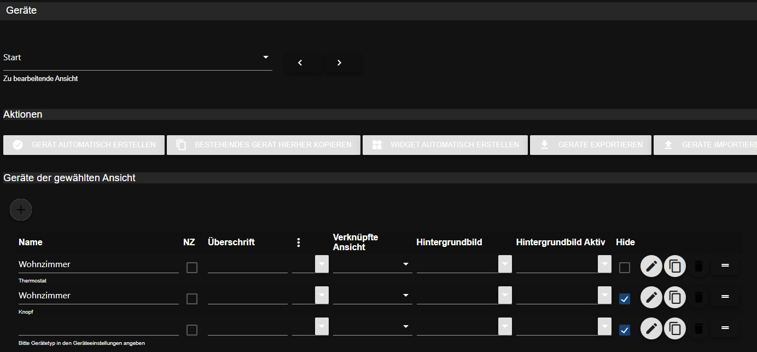
Task: Click the 'NZ' column header
Action: pyautogui.click(x=189, y=242)
